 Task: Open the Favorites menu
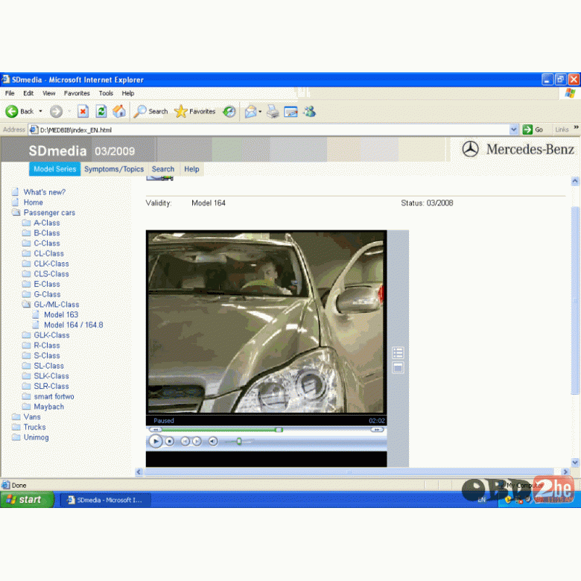pyautogui.click(x=77, y=93)
